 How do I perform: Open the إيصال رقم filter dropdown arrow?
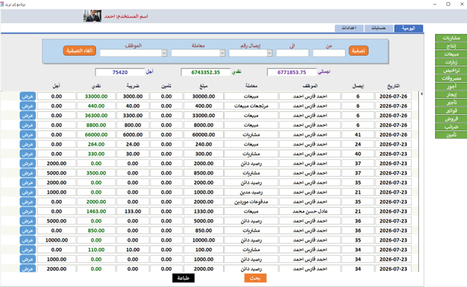click(270, 53)
